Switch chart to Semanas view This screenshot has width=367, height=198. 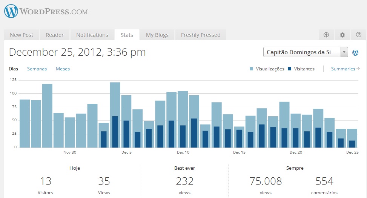[37, 69]
